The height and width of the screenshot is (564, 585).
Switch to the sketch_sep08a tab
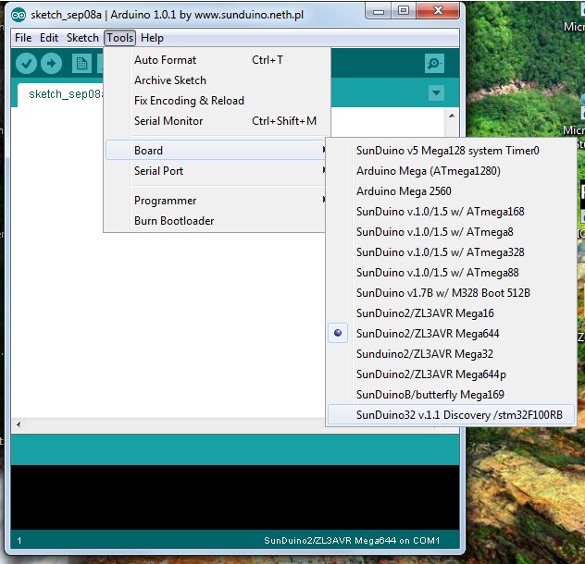[x=59, y=94]
